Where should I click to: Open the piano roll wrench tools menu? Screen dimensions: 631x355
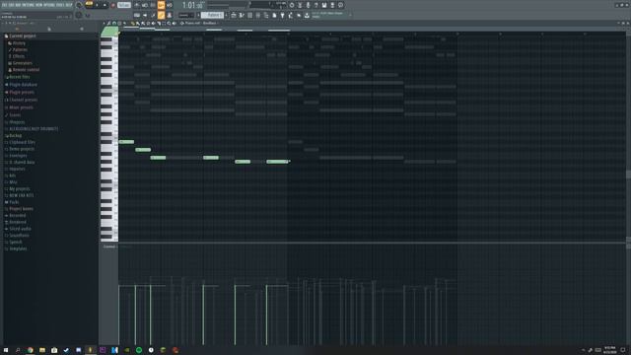click(x=108, y=24)
